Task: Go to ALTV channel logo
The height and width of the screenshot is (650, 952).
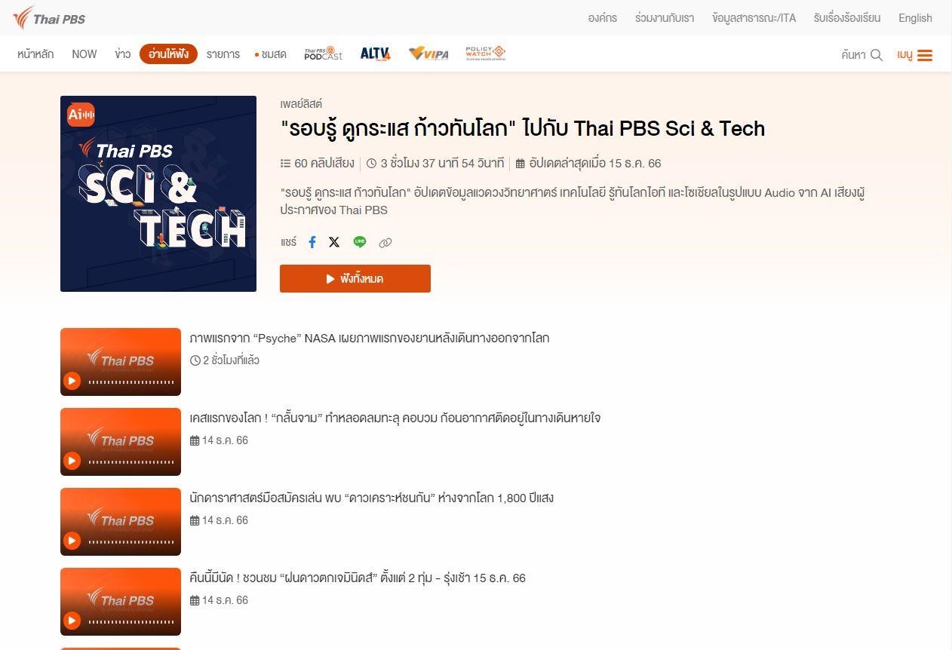Action: [x=376, y=54]
